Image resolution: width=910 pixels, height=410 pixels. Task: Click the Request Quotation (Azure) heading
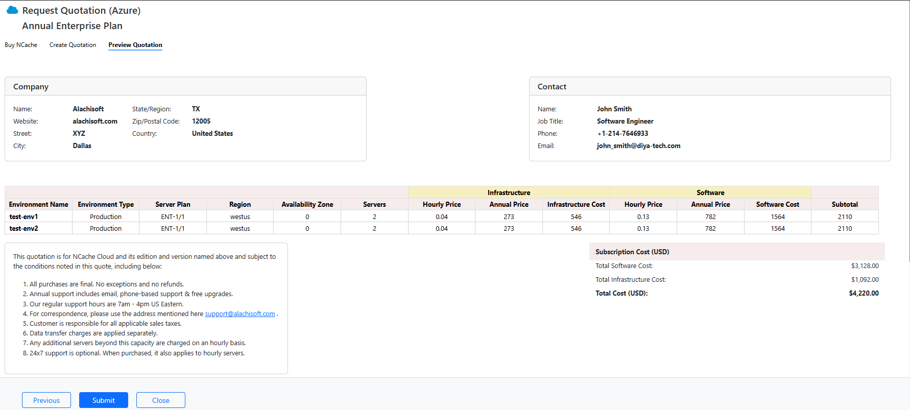pos(81,10)
